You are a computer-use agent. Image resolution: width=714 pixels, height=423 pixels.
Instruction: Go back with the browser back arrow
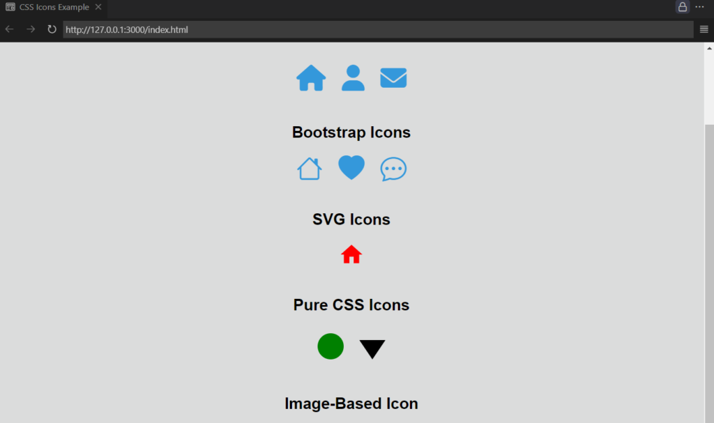pyautogui.click(x=10, y=29)
